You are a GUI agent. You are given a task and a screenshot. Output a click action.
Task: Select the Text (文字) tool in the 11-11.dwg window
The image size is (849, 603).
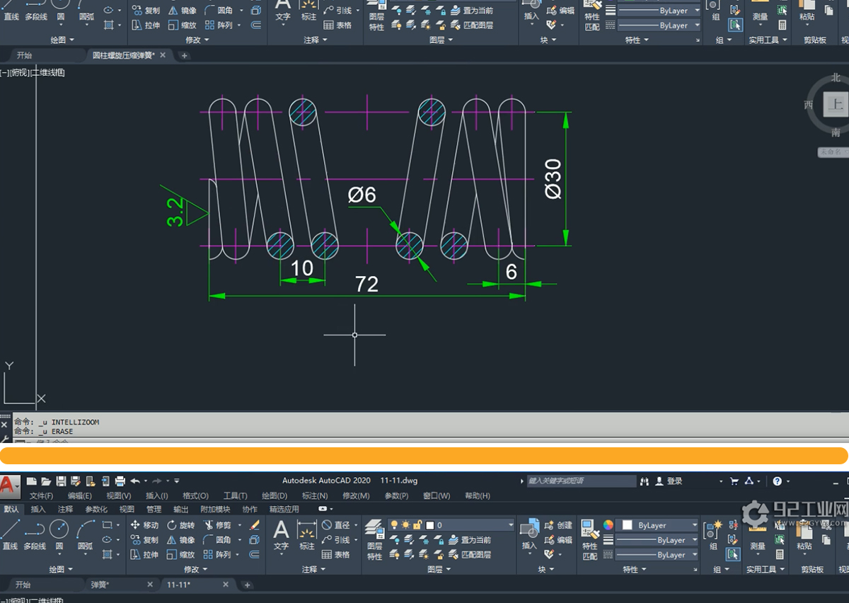point(282,534)
